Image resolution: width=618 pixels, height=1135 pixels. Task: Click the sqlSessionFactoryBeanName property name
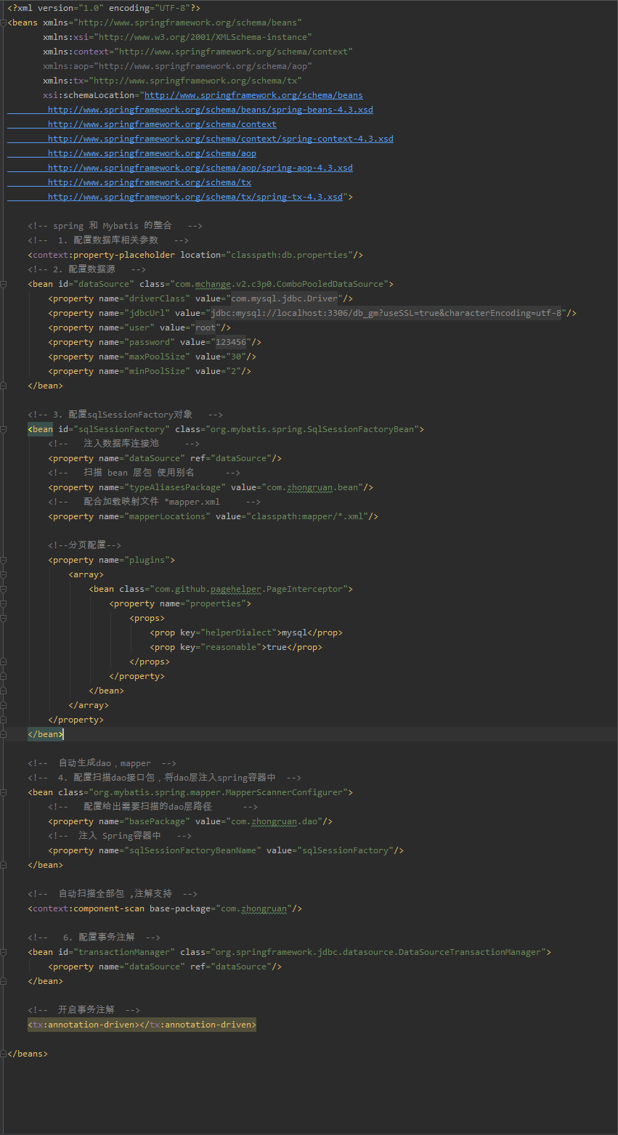point(192,850)
